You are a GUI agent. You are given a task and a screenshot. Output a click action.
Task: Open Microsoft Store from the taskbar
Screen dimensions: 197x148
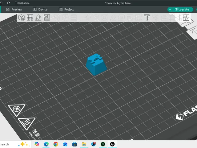coord(74,144)
